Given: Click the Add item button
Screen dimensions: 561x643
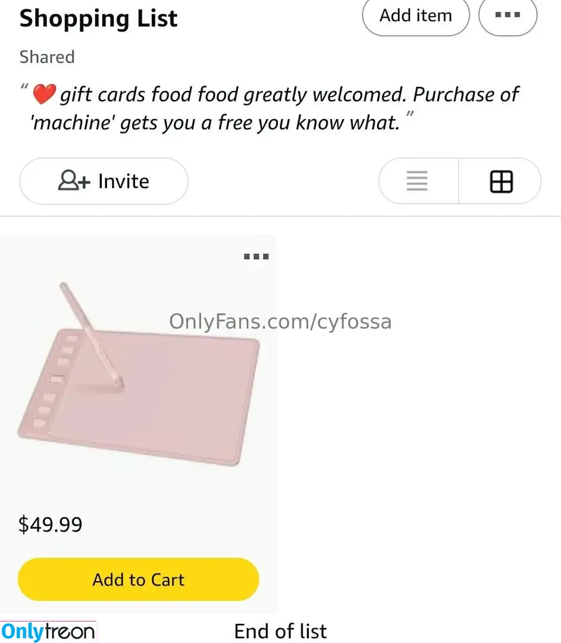Looking at the screenshot, I should (x=415, y=16).
